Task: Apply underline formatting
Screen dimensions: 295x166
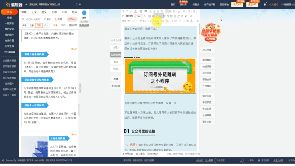Action: click(x=131, y=11)
